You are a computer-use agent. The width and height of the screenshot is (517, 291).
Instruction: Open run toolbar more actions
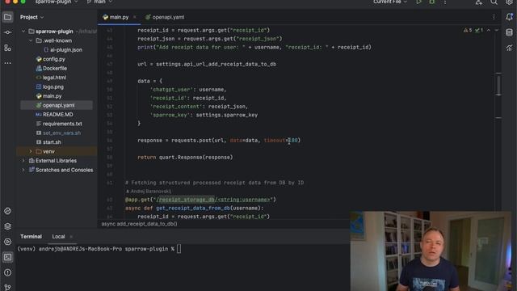445,2
